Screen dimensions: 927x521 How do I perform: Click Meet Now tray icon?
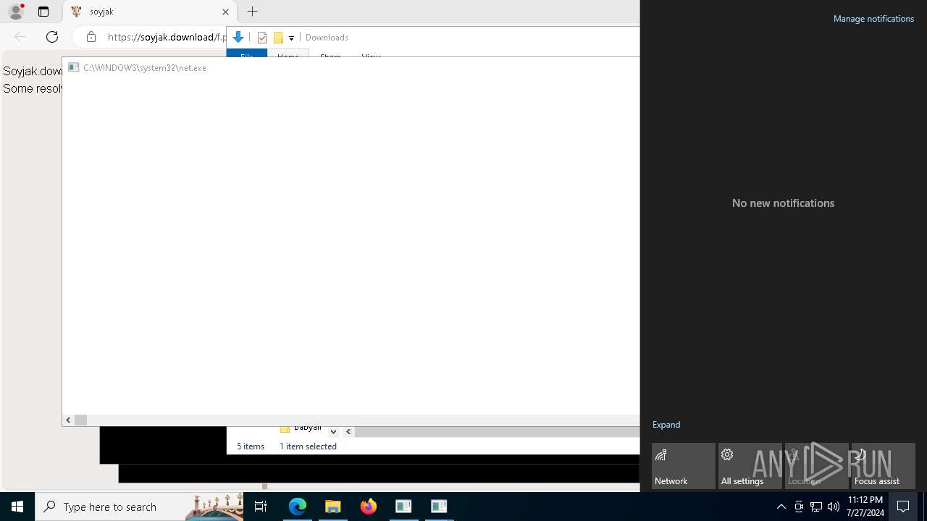click(x=799, y=507)
